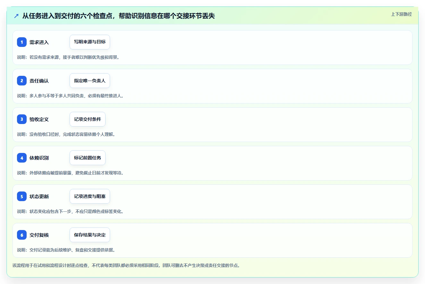Click the 依赖识别 step title
Screen dimensions: 425x284
[39, 158]
